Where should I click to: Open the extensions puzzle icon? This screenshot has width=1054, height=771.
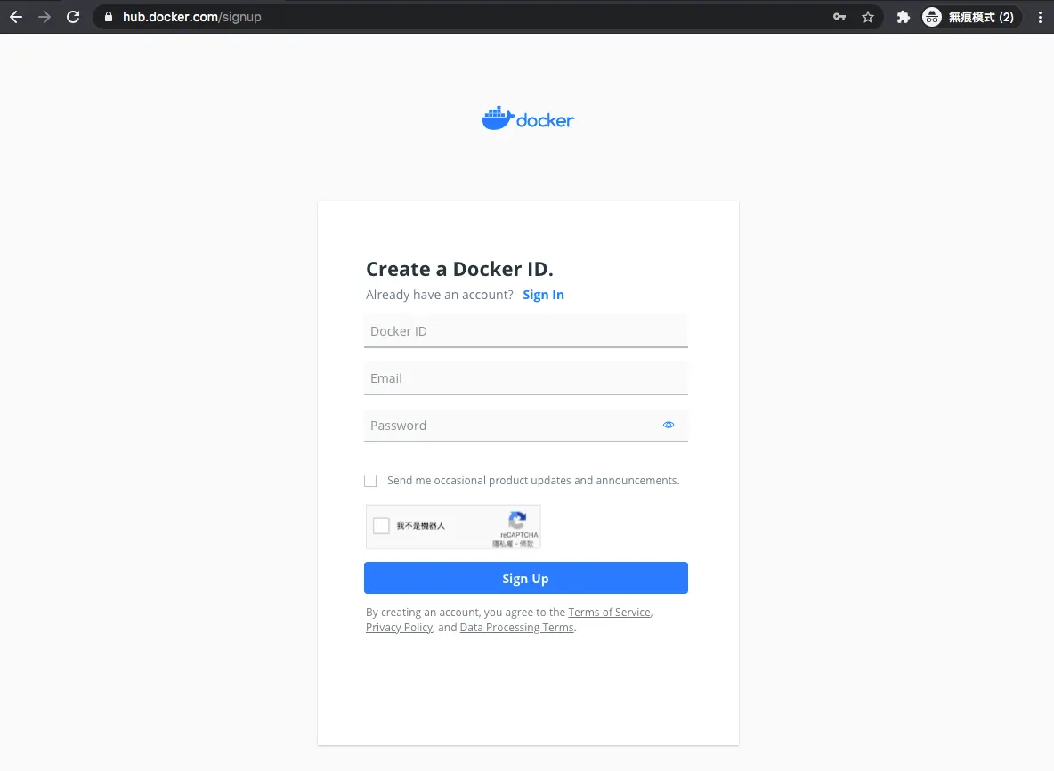pos(904,17)
